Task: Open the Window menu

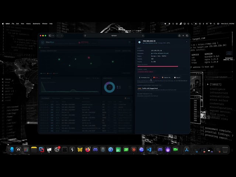Action: pos(45,24)
